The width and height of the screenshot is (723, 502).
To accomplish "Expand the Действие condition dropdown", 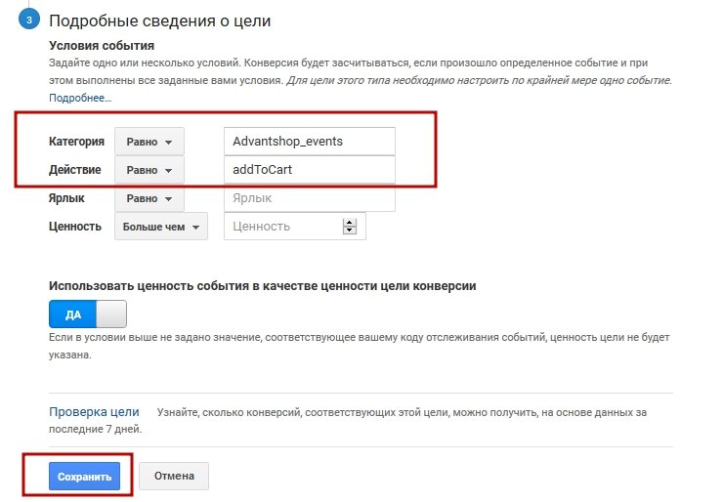I will (x=149, y=170).
